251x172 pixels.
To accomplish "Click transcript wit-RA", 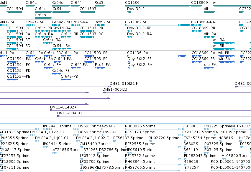I will (x=232, y=43).
